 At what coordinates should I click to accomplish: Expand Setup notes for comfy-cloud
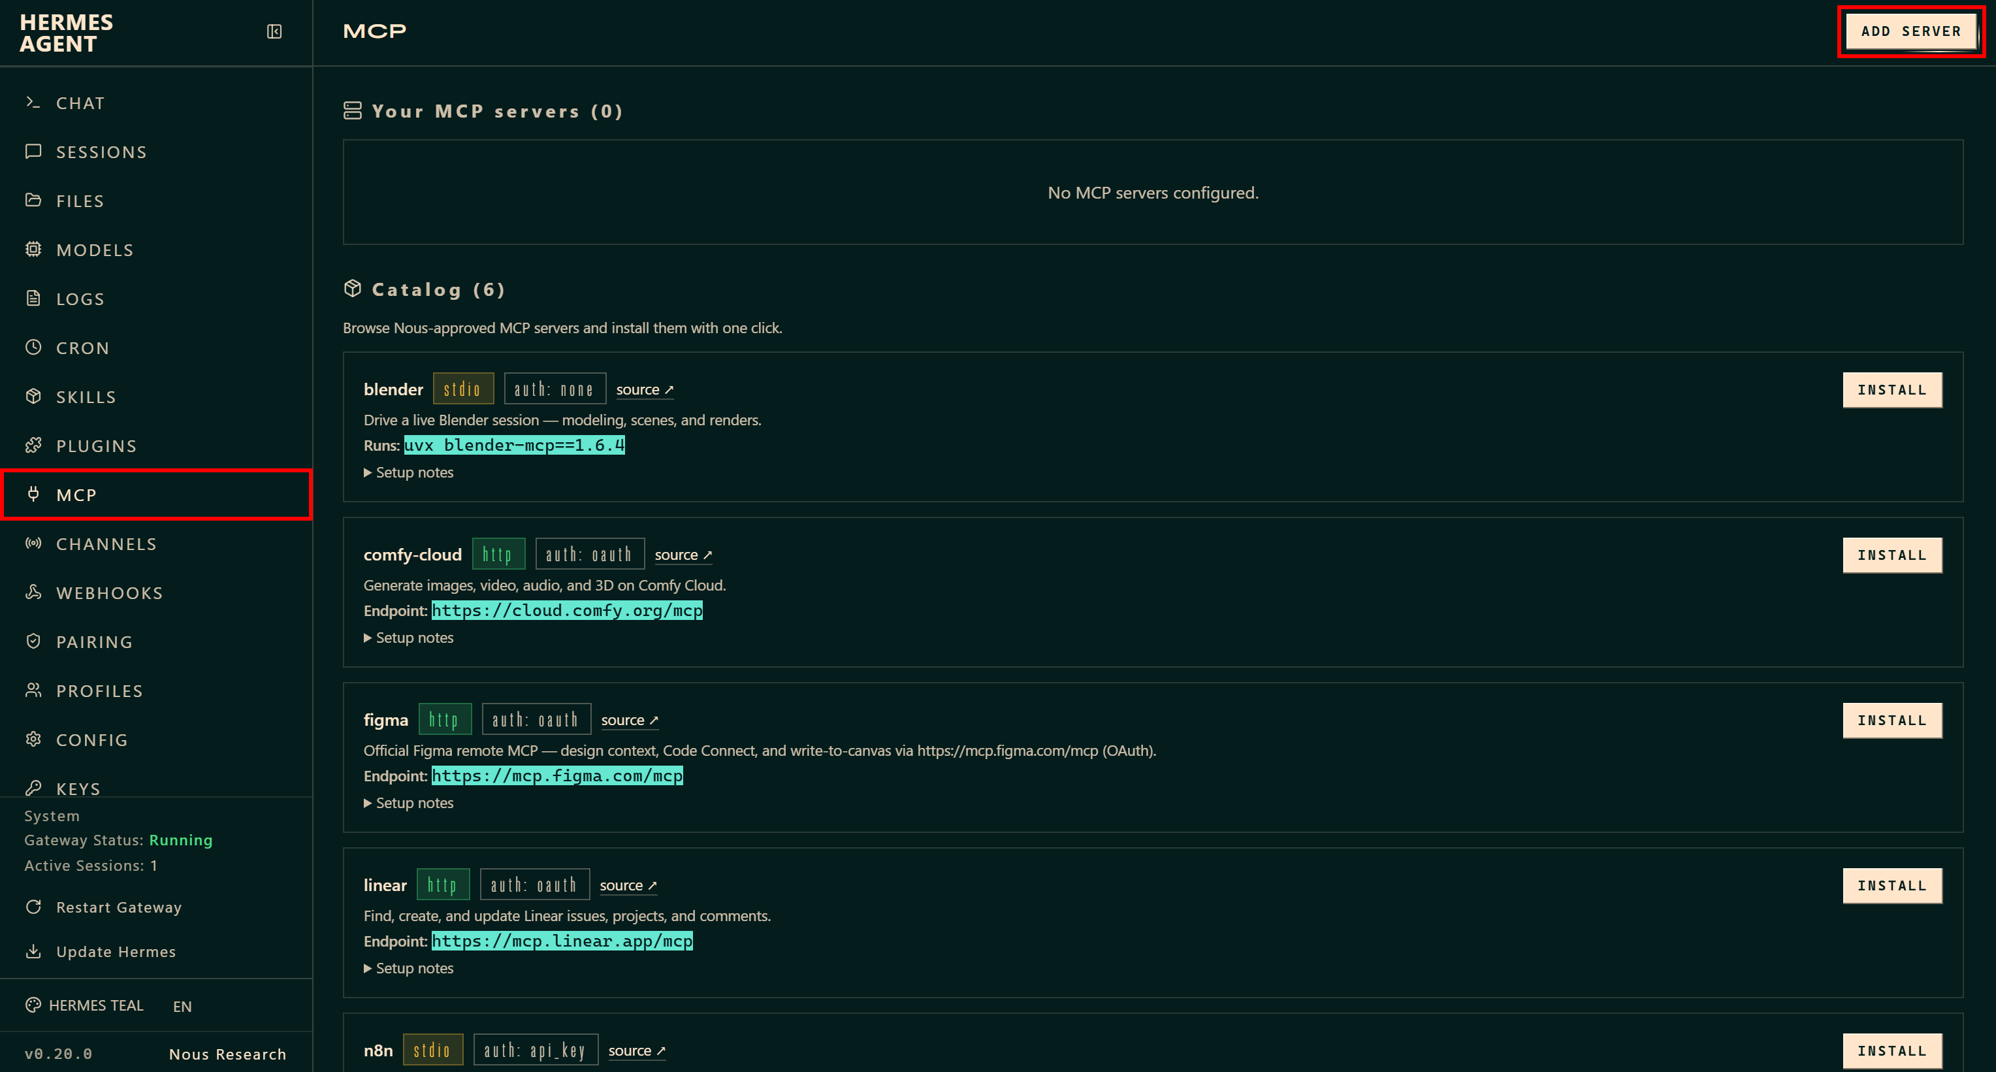point(408,637)
